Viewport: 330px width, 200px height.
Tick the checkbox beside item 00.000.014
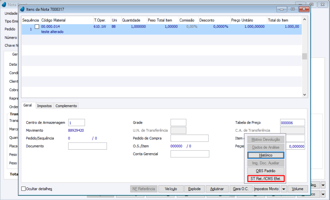tap(37, 27)
